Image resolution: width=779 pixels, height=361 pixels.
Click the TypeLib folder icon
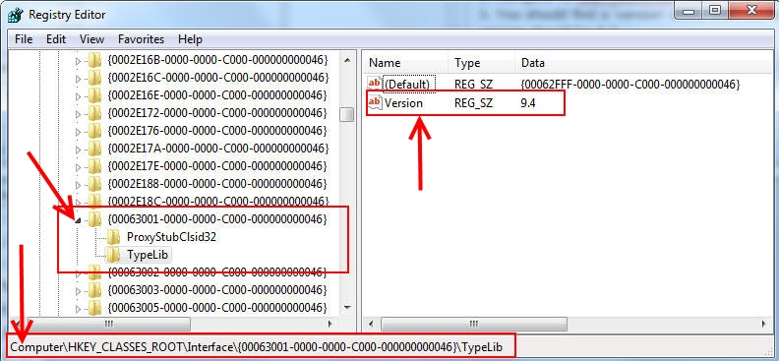pyautogui.click(x=113, y=255)
